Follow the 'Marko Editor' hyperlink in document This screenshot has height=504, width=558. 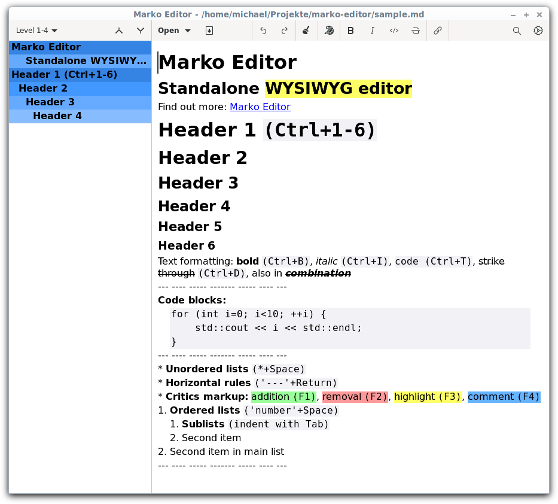tap(260, 107)
